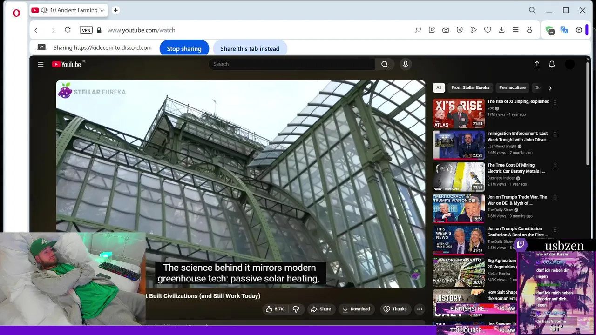
Task: Click the Business Insider channel name
Action: tap(501, 178)
